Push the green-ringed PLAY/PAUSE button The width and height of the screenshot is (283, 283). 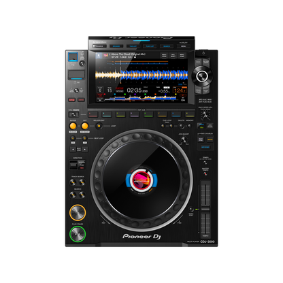[78, 234]
